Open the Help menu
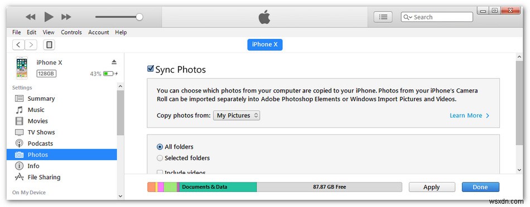This screenshot has width=530, height=207. 121,32
